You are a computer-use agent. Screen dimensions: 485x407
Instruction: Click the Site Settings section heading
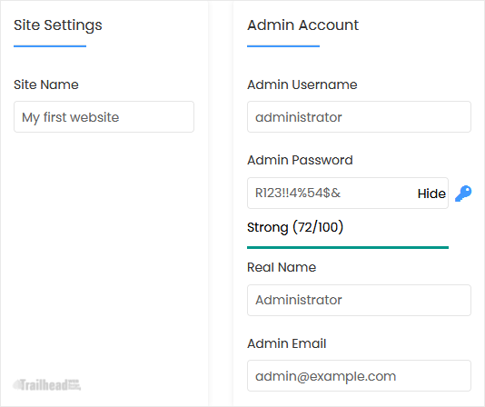click(58, 25)
